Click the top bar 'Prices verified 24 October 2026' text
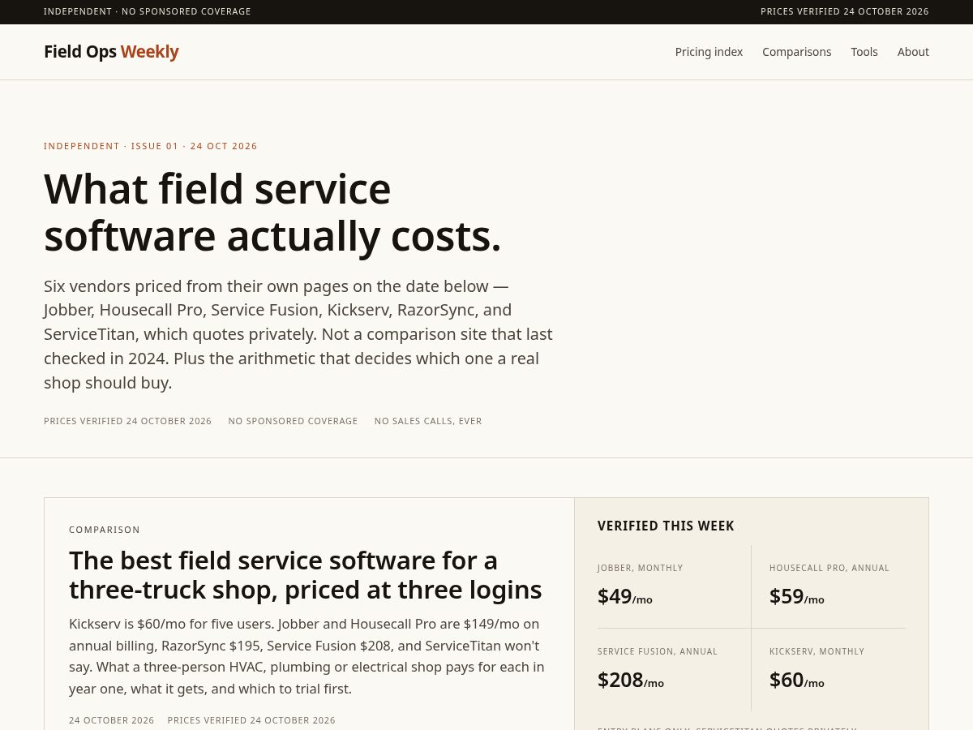 click(x=845, y=11)
